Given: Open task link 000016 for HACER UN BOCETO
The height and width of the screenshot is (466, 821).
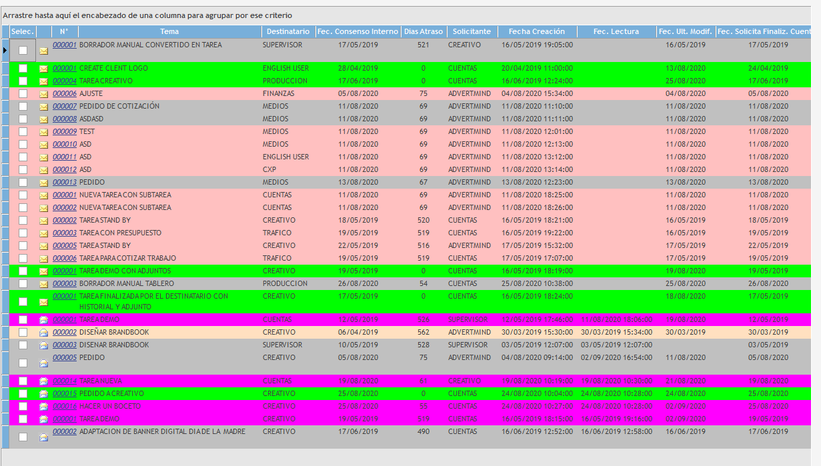Looking at the screenshot, I should (x=65, y=407).
